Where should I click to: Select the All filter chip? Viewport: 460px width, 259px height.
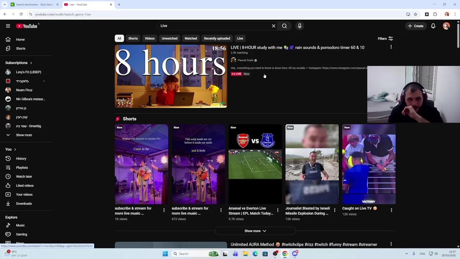coord(119,38)
